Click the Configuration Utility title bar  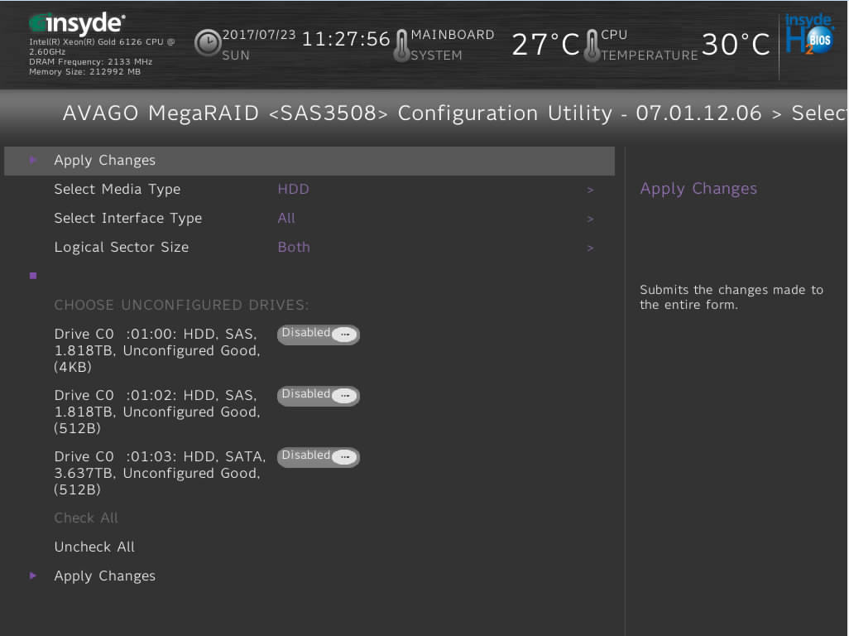[414, 113]
